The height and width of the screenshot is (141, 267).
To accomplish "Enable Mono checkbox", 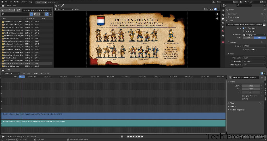I will pos(243,99).
